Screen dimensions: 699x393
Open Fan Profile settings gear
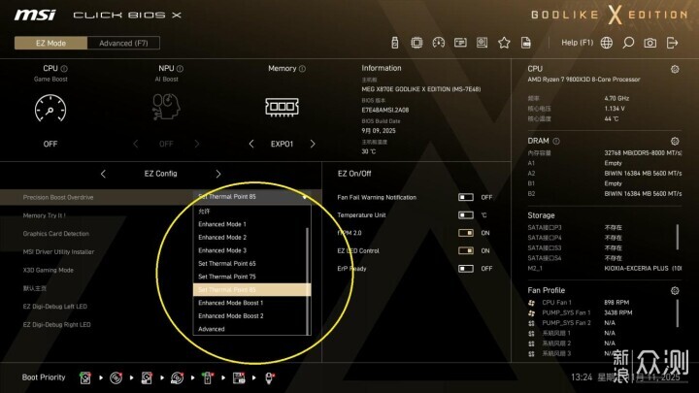[x=675, y=290]
